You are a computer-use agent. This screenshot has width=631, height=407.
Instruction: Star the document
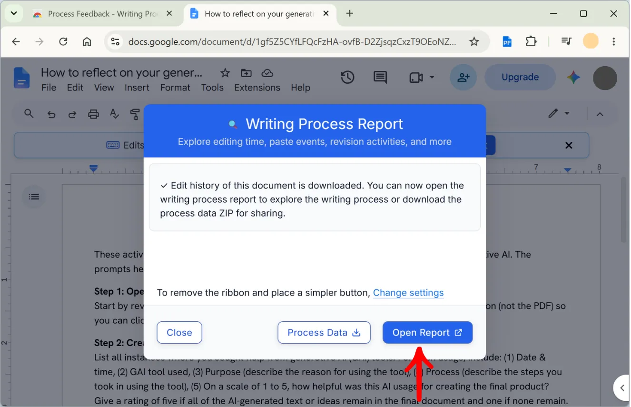(x=225, y=73)
